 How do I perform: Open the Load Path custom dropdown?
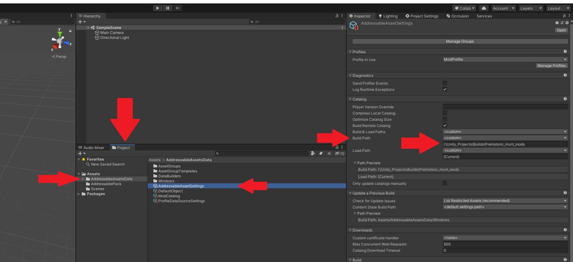(x=505, y=150)
